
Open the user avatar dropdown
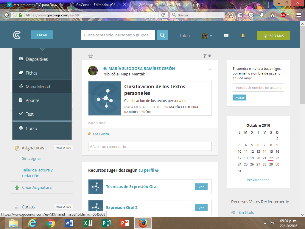[x=207, y=36]
